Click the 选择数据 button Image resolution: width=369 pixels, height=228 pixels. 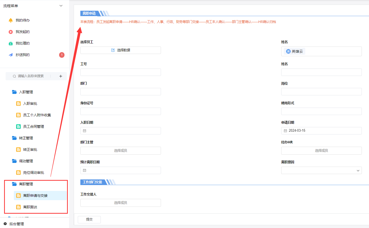coord(121,50)
